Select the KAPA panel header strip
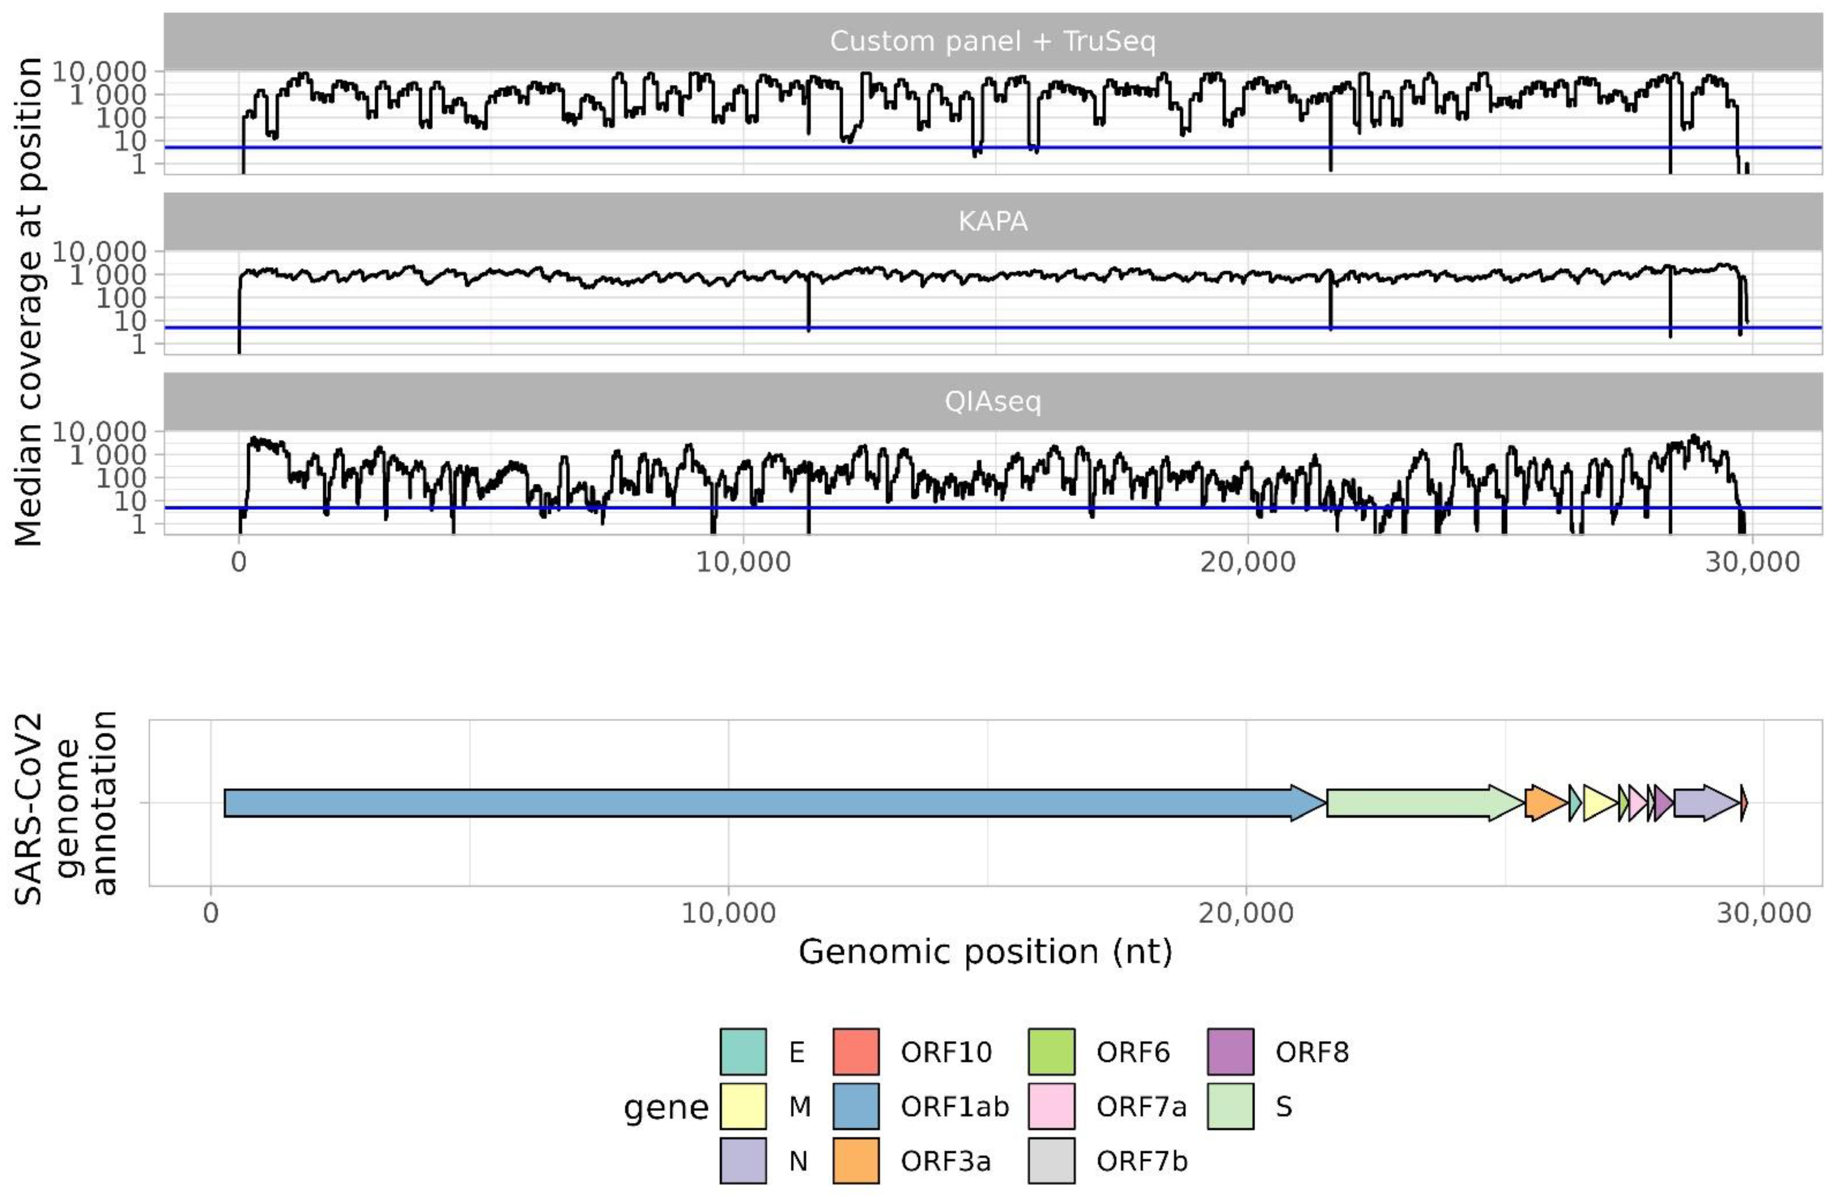 coord(992,222)
